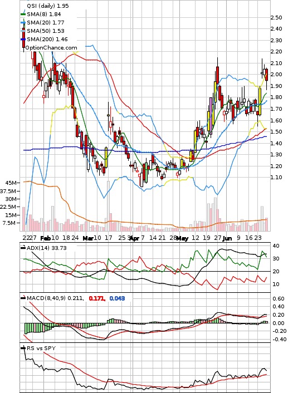Select the SMA(200) 1.46 legend label
The image size is (293, 393).
(x=47, y=39)
